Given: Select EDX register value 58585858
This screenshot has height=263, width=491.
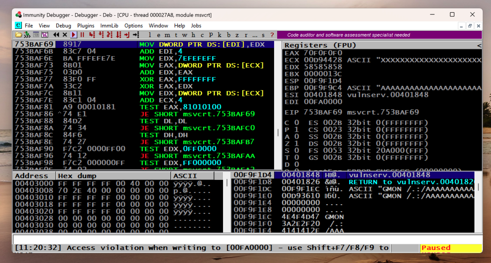Looking at the screenshot, I should pos(323,67).
